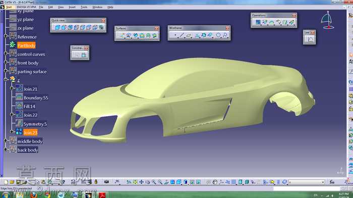Select the Plane tool in Wireframe toolbar

click(x=189, y=35)
